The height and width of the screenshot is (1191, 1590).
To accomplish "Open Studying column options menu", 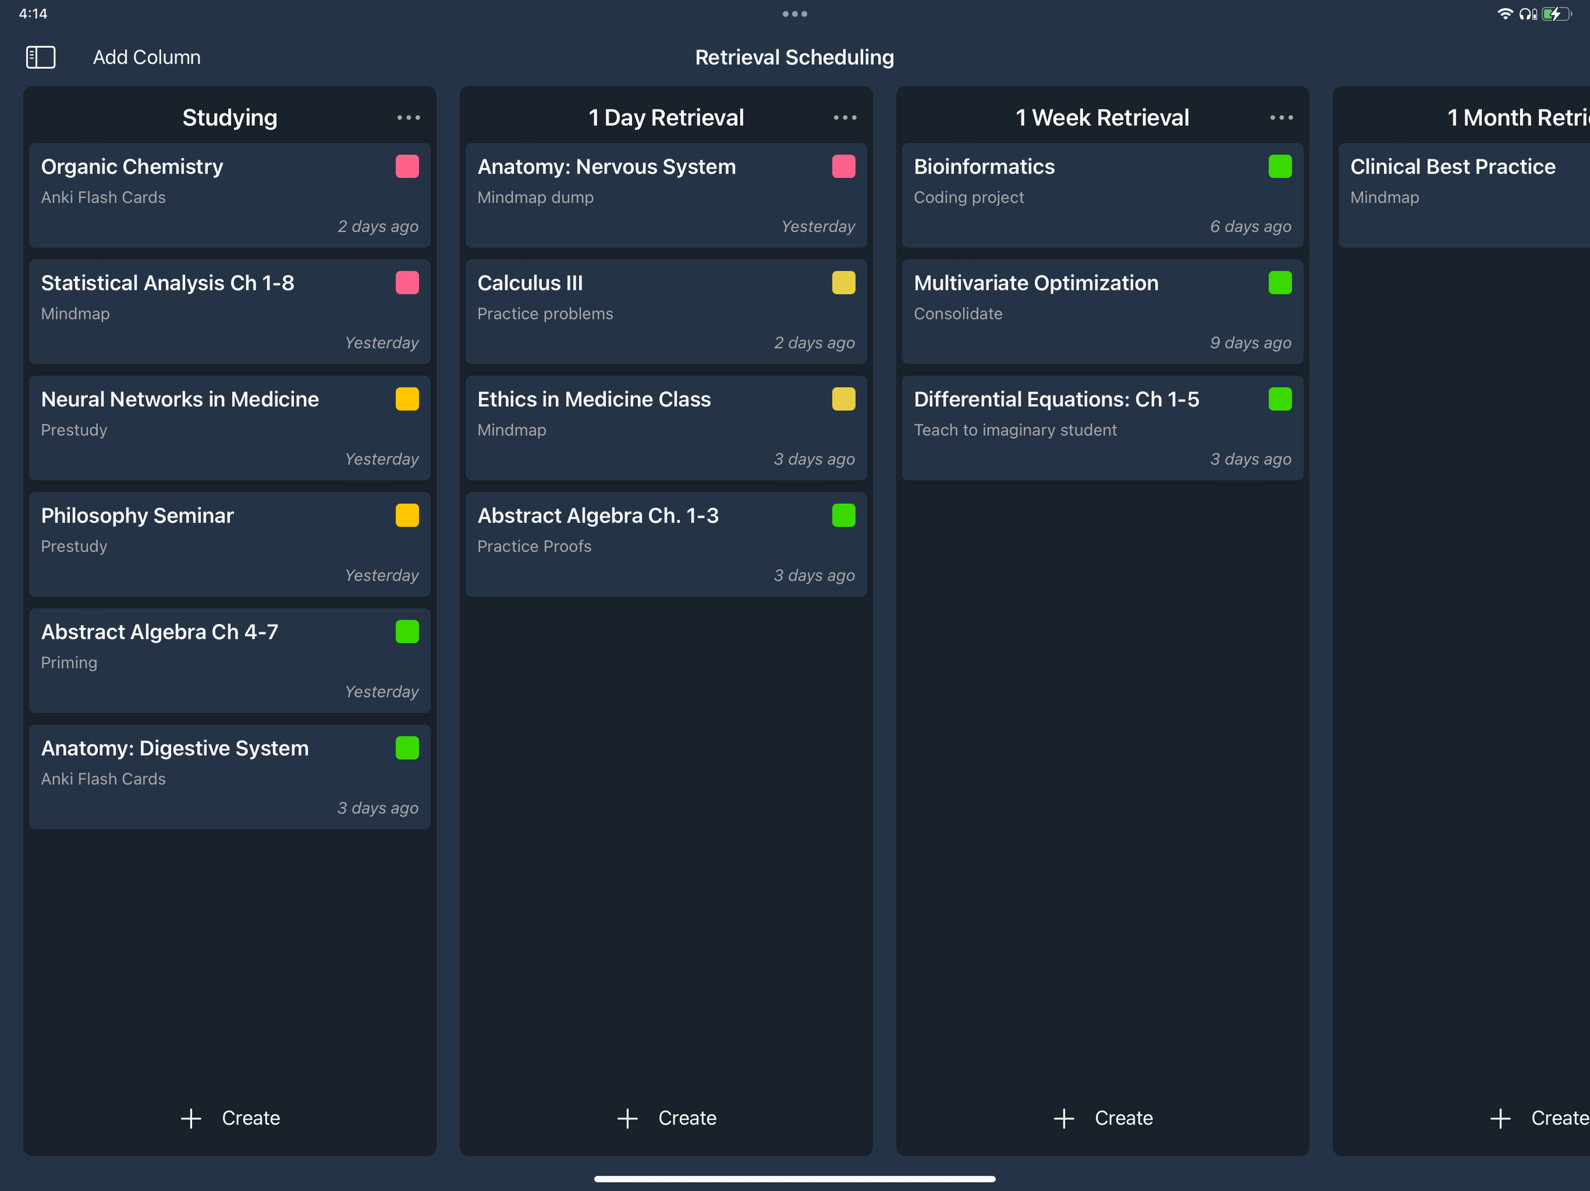I will 408,117.
